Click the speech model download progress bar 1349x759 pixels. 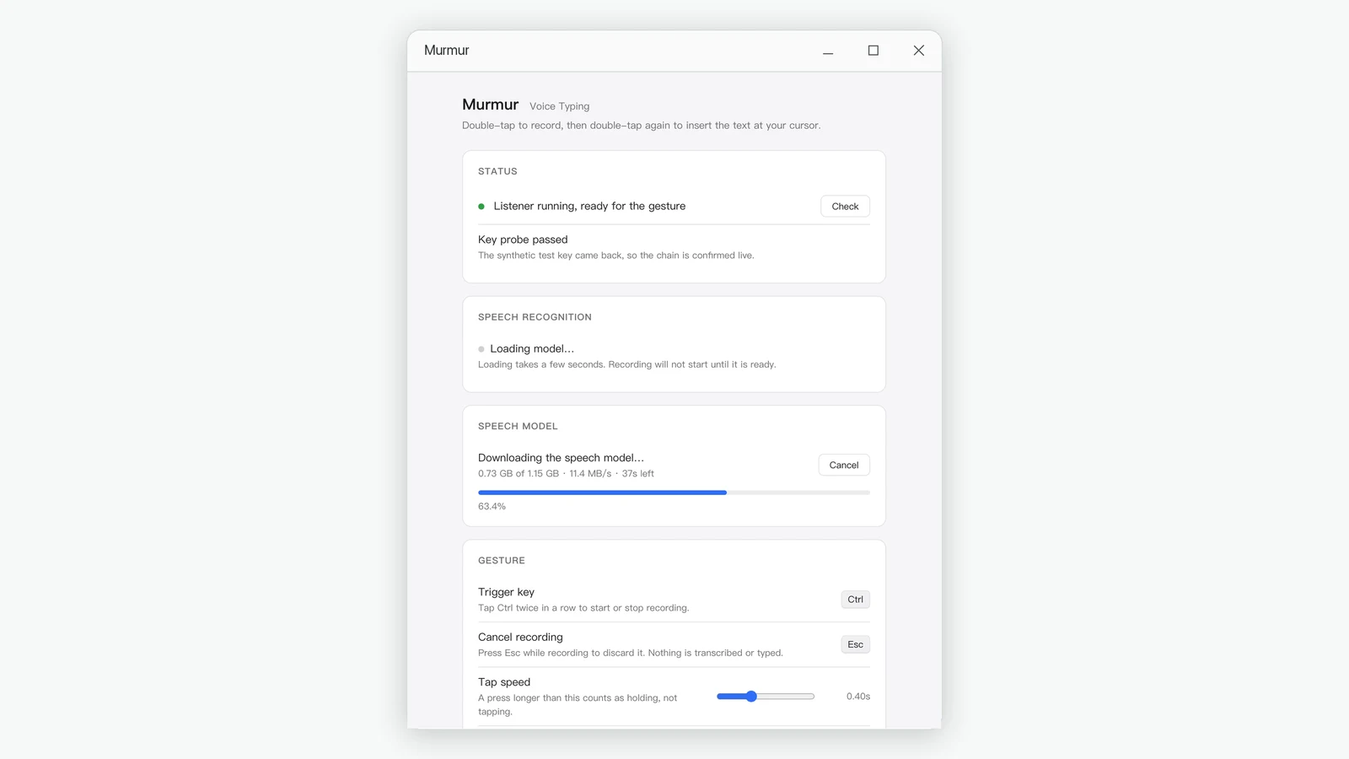click(x=674, y=493)
